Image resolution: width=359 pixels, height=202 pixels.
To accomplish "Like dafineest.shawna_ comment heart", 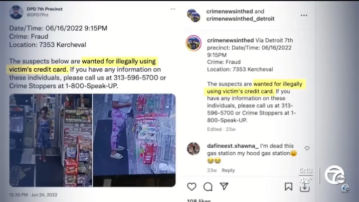I will pyautogui.click(x=307, y=148).
